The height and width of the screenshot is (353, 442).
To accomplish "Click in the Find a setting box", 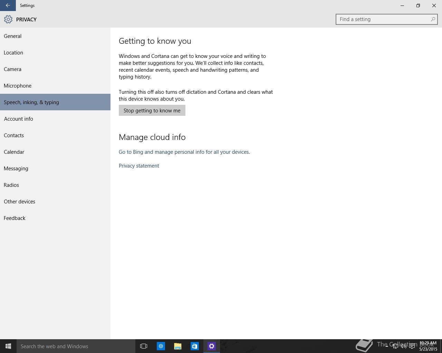I will 386,19.
